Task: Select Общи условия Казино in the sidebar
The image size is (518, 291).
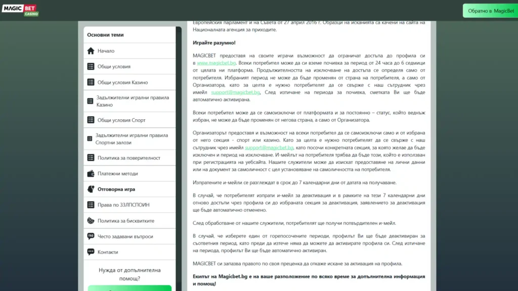Action: (129, 82)
